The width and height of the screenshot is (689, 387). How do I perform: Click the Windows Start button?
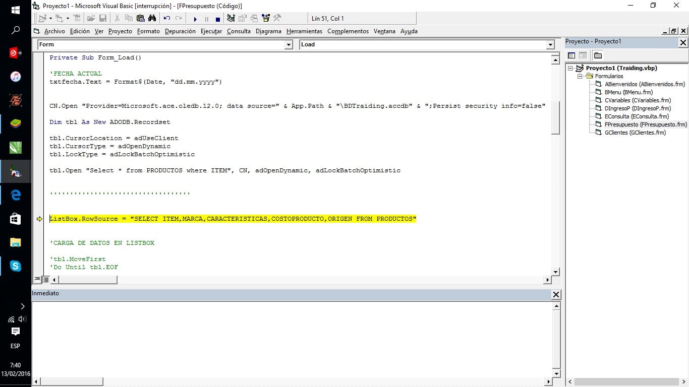pos(15,10)
